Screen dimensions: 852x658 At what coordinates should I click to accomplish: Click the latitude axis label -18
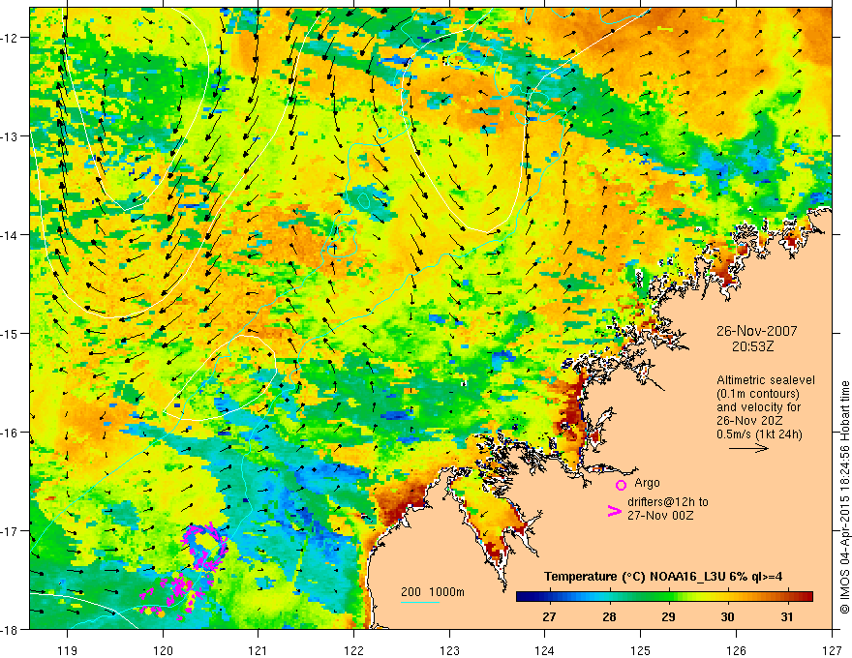click(x=11, y=630)
